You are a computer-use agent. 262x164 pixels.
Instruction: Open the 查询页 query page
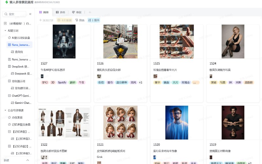tap(17, 52)
